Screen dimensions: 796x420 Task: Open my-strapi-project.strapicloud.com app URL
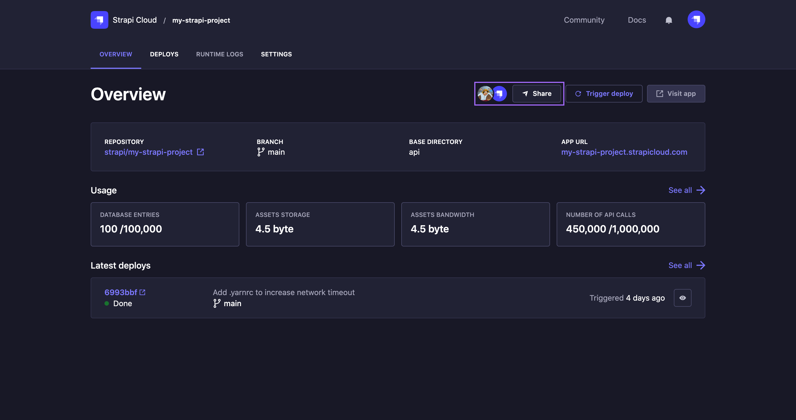624,152
